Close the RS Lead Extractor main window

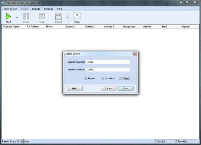(x=195, y=2)
